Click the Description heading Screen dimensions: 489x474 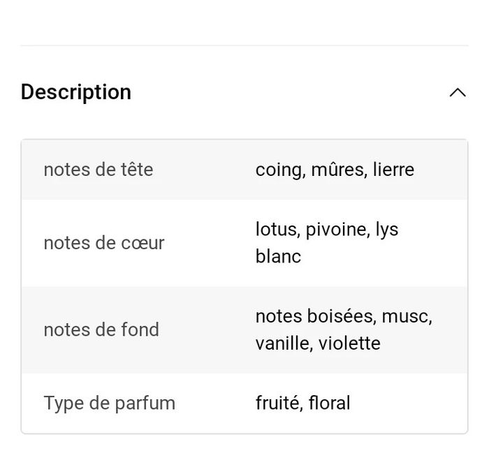pyautogui.click(x=75, y=92)
